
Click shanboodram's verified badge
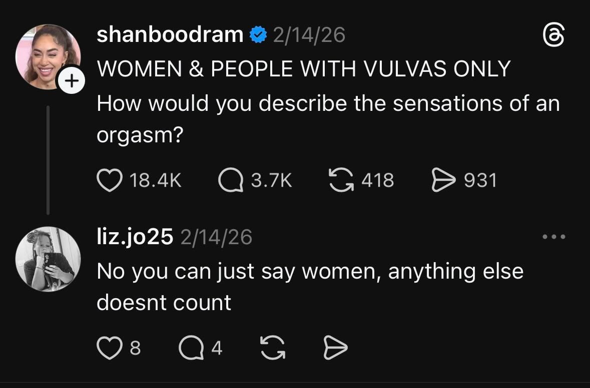(257, 33)
